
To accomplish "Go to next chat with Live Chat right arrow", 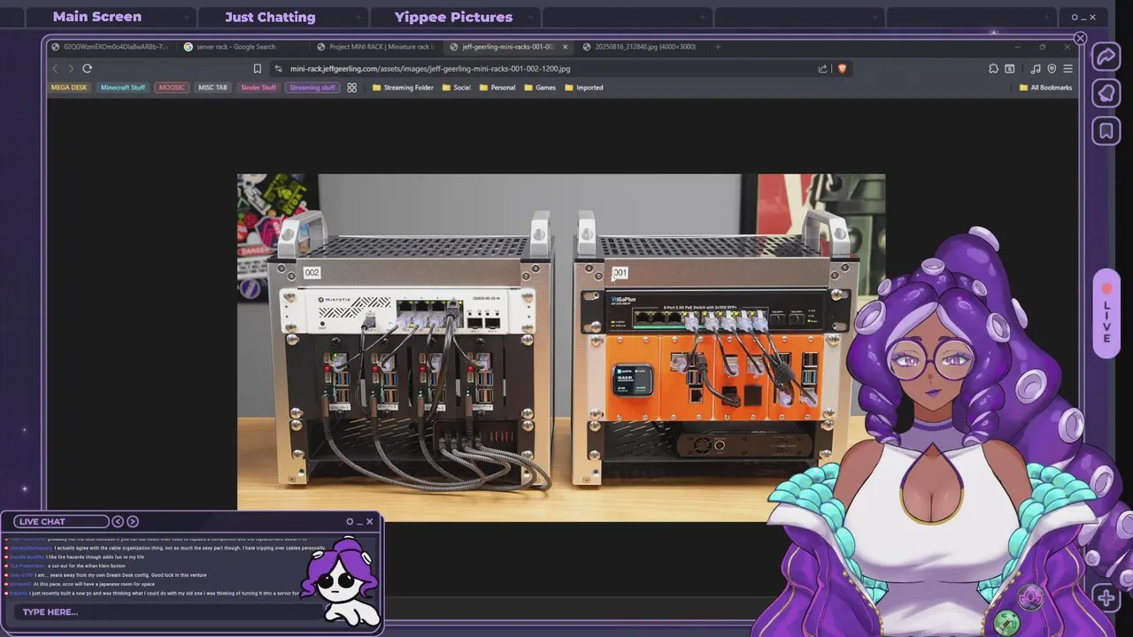I will (x=133, y=521).
